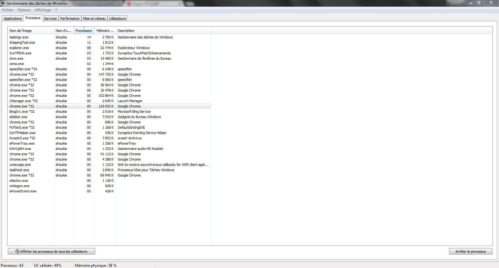Switch to the Applications tab
This screenshot has width=499, height=268.
click(x=13, y=18)
